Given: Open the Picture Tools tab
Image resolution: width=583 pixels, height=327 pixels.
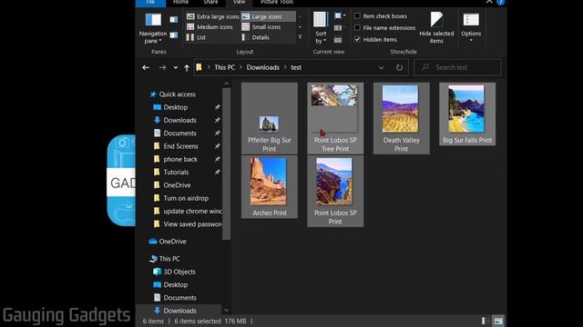Looking at the screenshot, I should pyautogui.click(x=277, y=2).
